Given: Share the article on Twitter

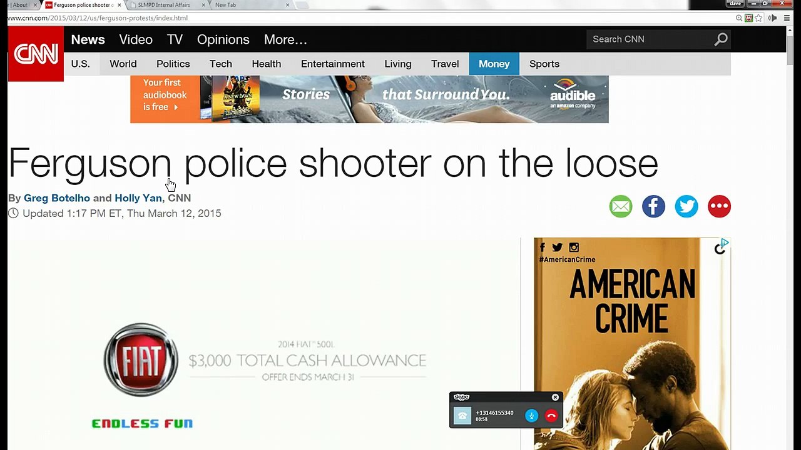Looking at the screenshot, I should pyautogui.click(x=686, y=206).
